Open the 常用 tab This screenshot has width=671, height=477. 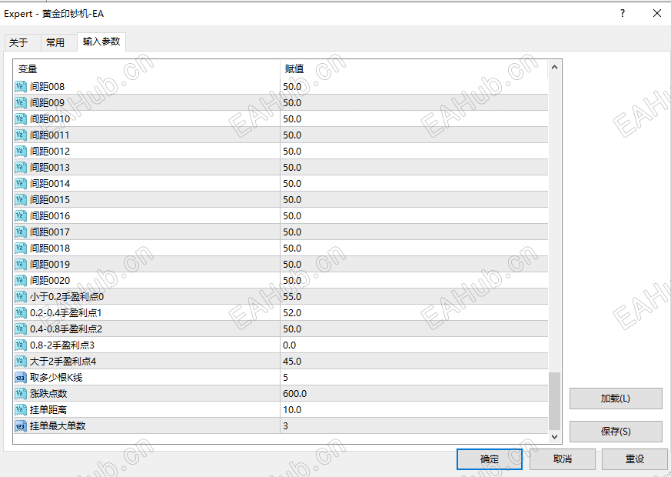pos(56,42)
